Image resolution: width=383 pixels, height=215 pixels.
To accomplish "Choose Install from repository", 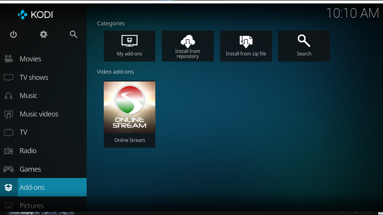I will click(188, 46).
